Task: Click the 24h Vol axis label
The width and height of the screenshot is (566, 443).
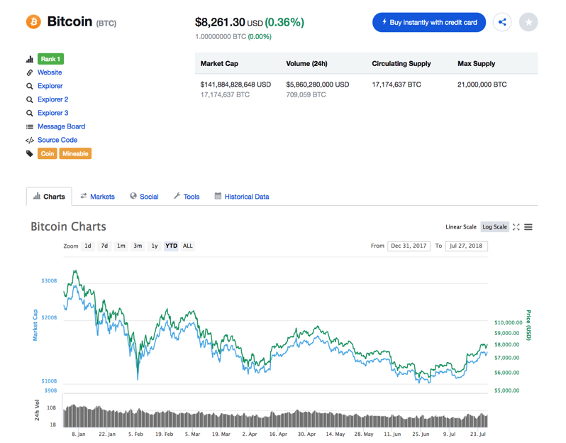Action: [37, 410]
